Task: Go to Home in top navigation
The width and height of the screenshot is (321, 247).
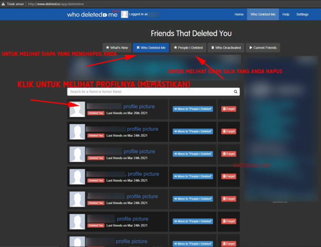Action: (239, 14)
